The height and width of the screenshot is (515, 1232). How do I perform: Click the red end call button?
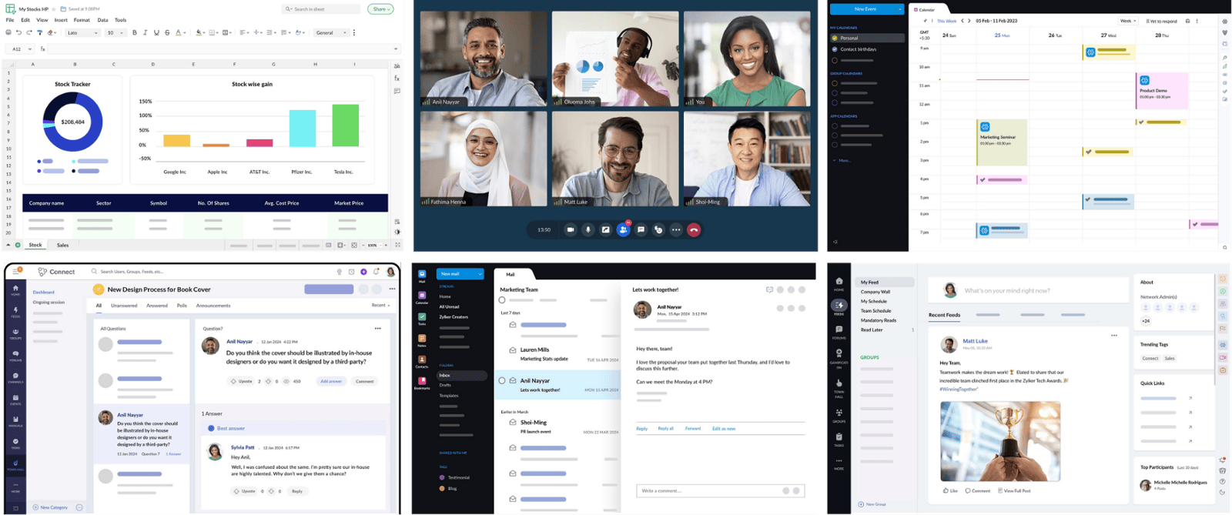click(x=694, y=229)
